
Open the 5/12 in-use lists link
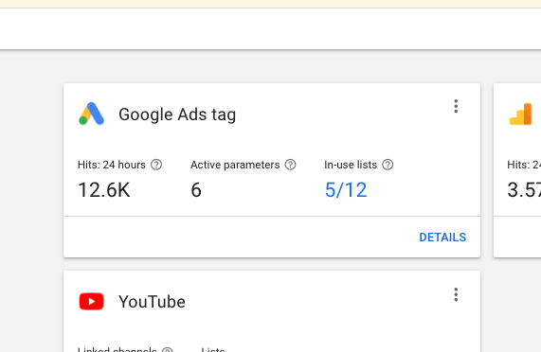pos(346,190)
